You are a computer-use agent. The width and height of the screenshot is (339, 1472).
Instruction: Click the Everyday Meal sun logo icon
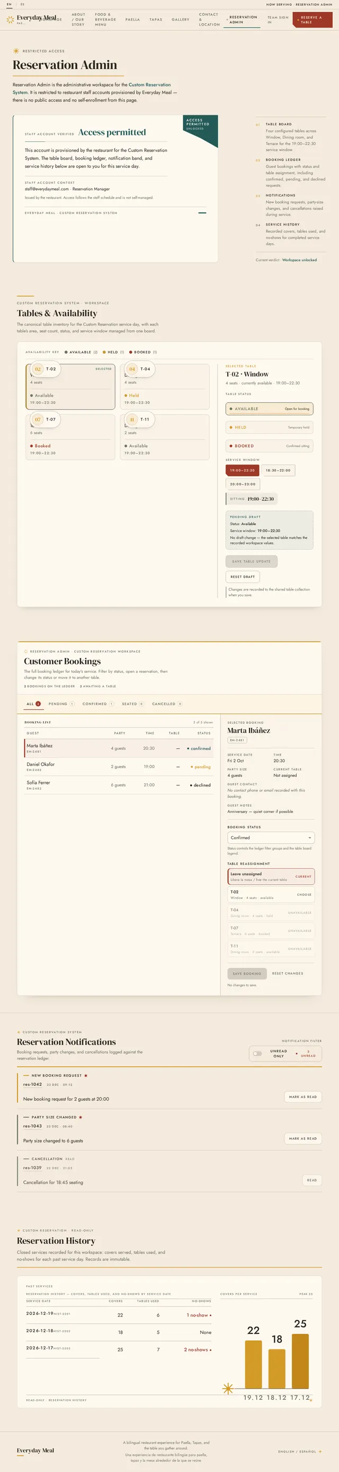click(10, 20)
